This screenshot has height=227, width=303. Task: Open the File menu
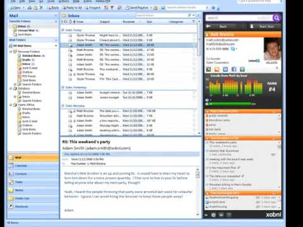(13, 1)
